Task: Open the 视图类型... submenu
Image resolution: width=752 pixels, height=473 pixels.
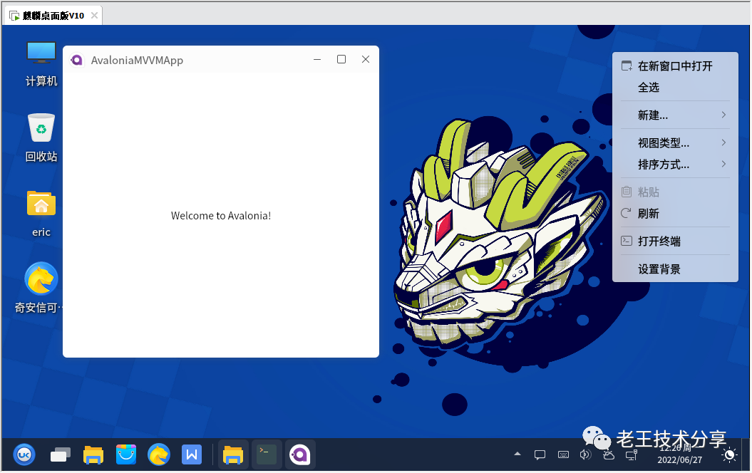Action: [675, 142]
